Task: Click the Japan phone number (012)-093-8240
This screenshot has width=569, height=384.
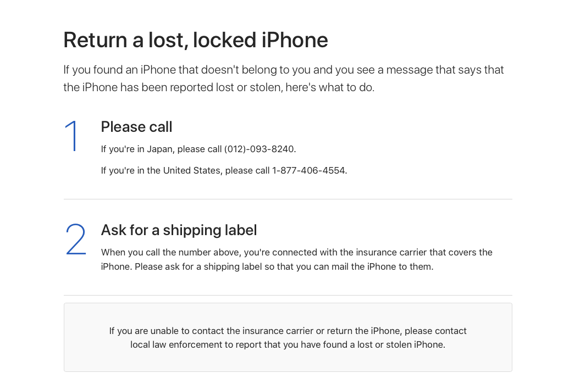Action: coord(259,149)
